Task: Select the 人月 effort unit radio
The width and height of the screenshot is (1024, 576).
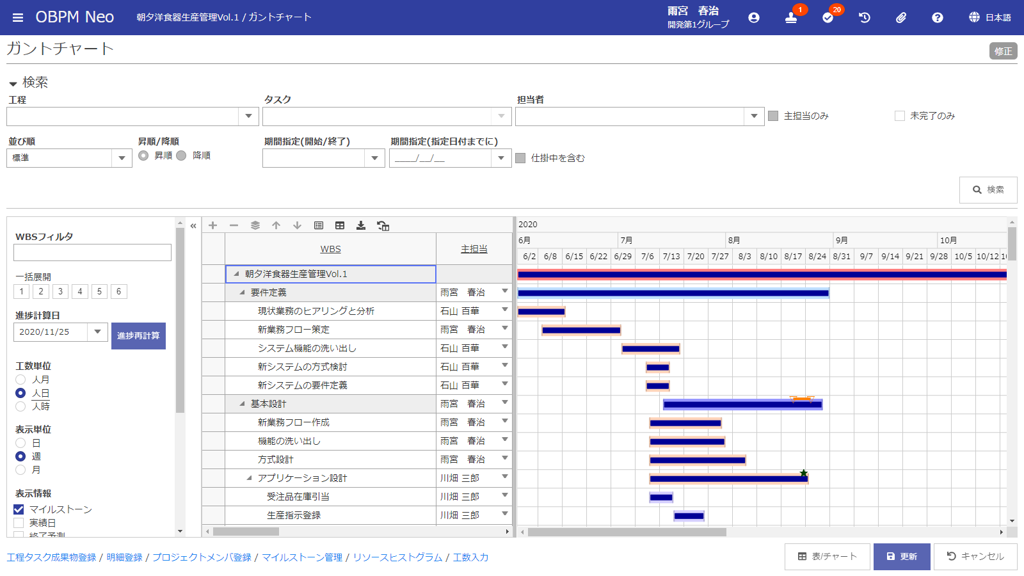Action: tap(20, 380)
